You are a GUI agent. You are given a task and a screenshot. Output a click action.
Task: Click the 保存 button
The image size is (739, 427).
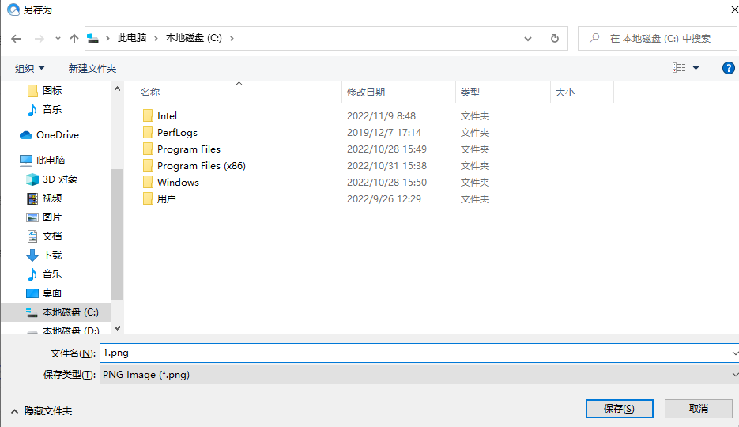point(619,409)
